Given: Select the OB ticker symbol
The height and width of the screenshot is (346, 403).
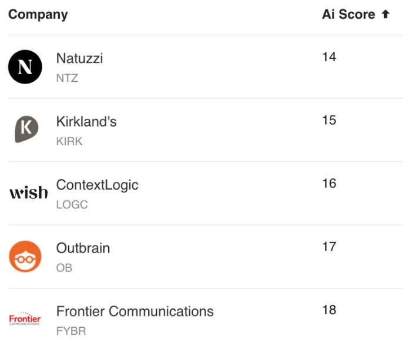Looking at the screenshot, I should click(x=64, y=268).
